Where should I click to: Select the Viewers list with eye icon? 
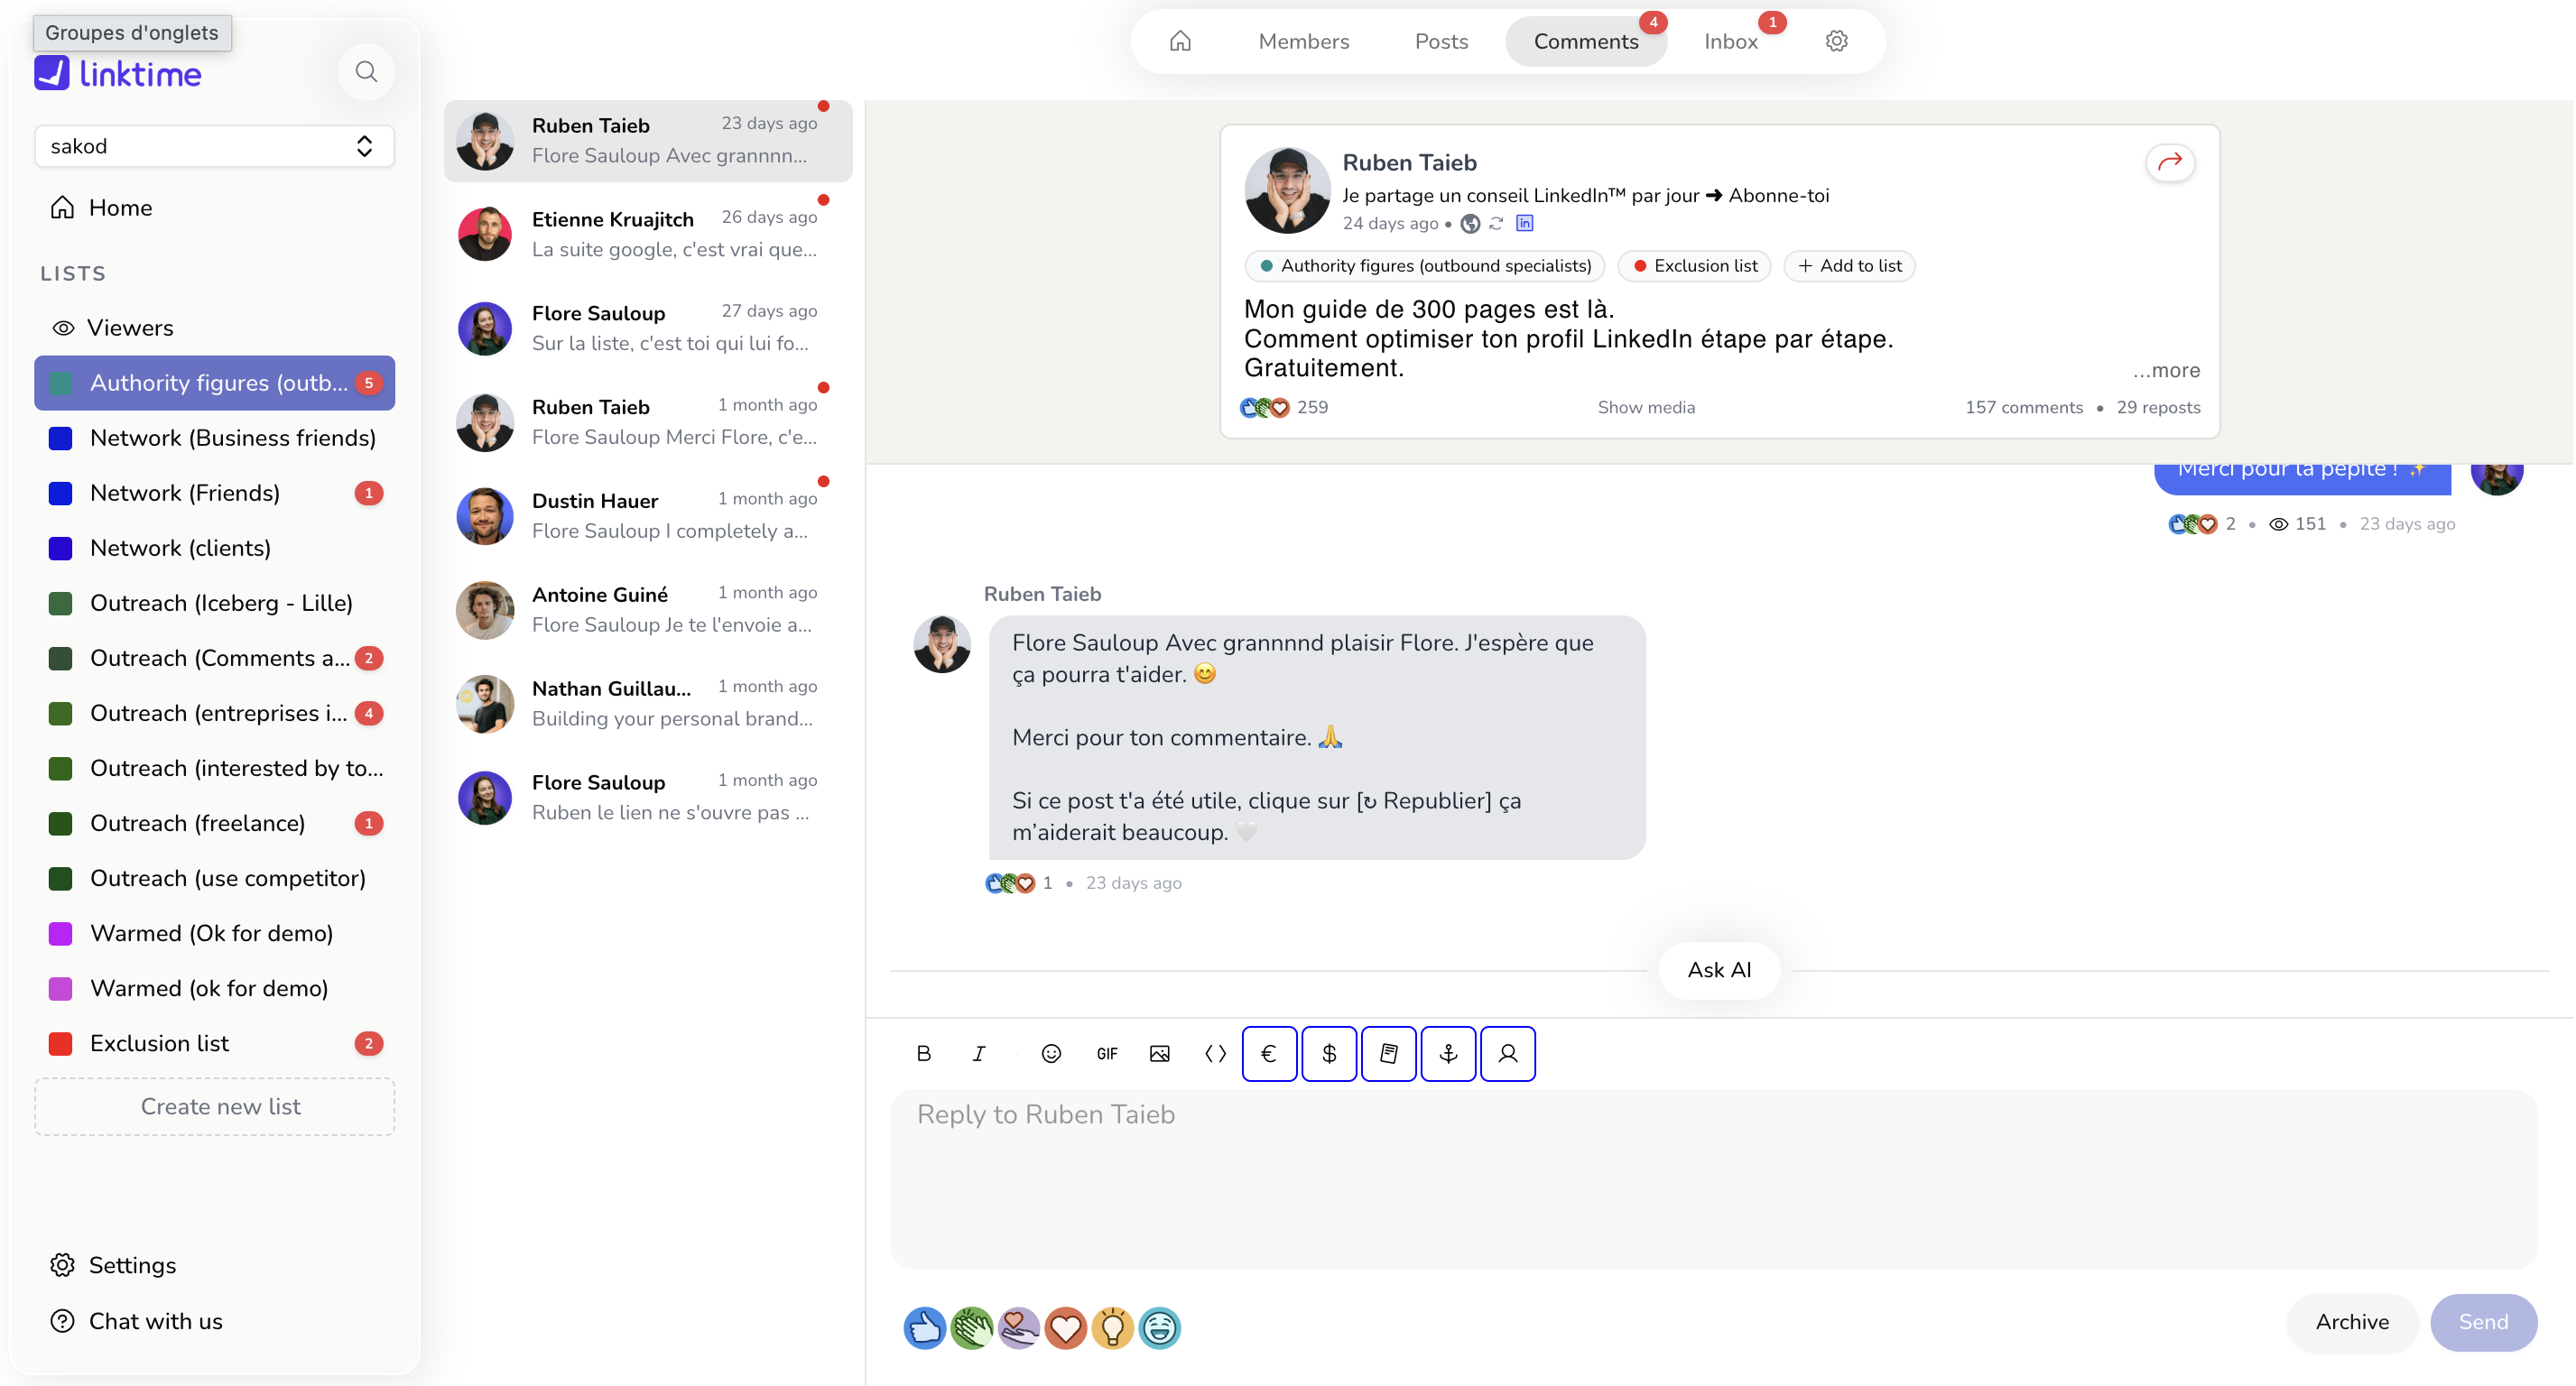coord(130,328)
